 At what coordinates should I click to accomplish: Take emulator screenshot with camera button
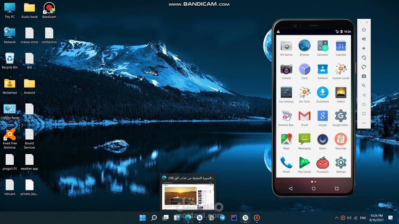click(364, 76)
